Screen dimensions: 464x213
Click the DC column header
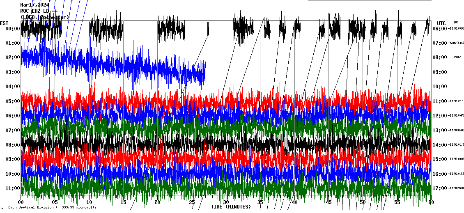point(456,22)
